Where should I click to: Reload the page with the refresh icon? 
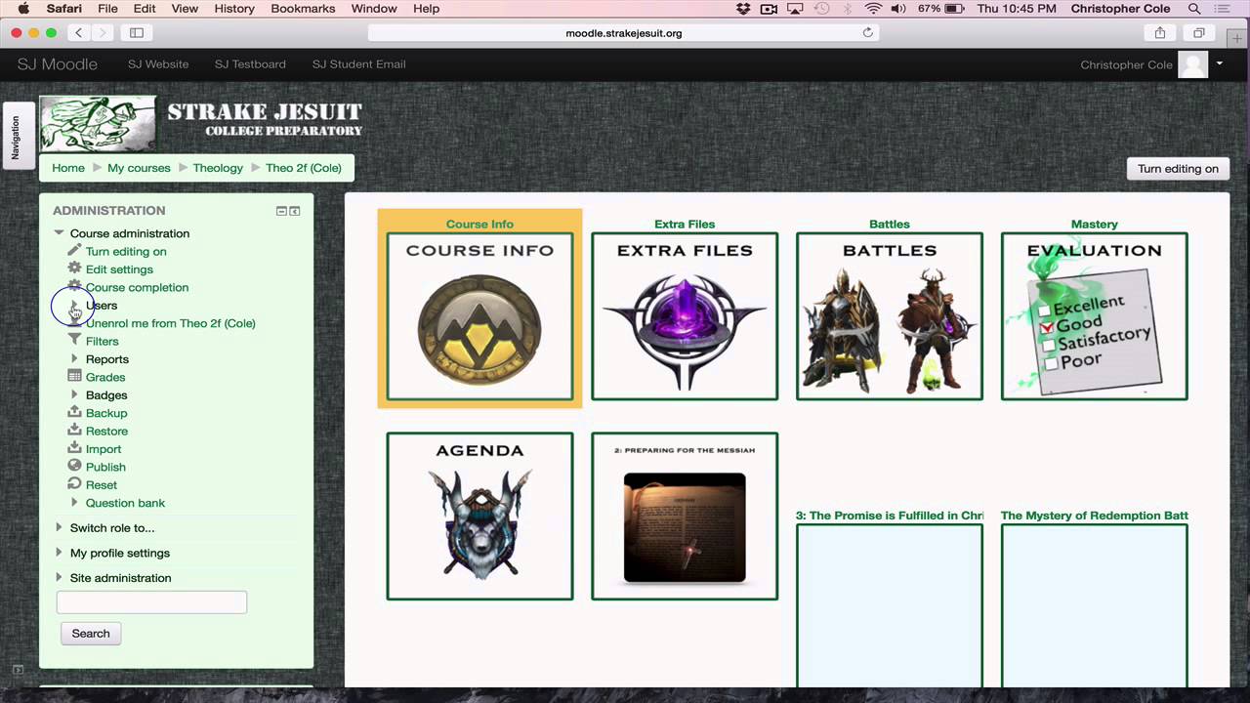point(867,32)
